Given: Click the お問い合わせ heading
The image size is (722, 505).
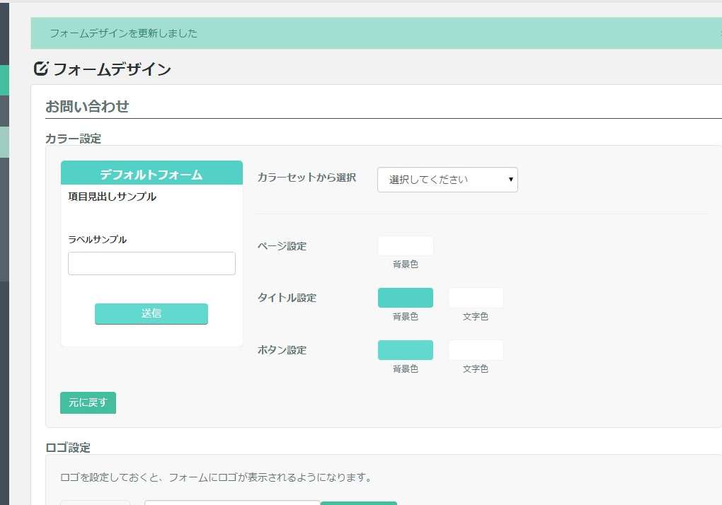Looking at the screenshot, I should pos(87,106).
